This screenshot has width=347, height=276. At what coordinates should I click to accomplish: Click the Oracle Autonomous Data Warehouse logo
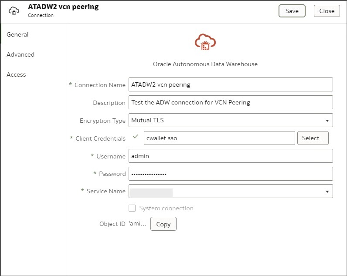[x=205, y=42]
